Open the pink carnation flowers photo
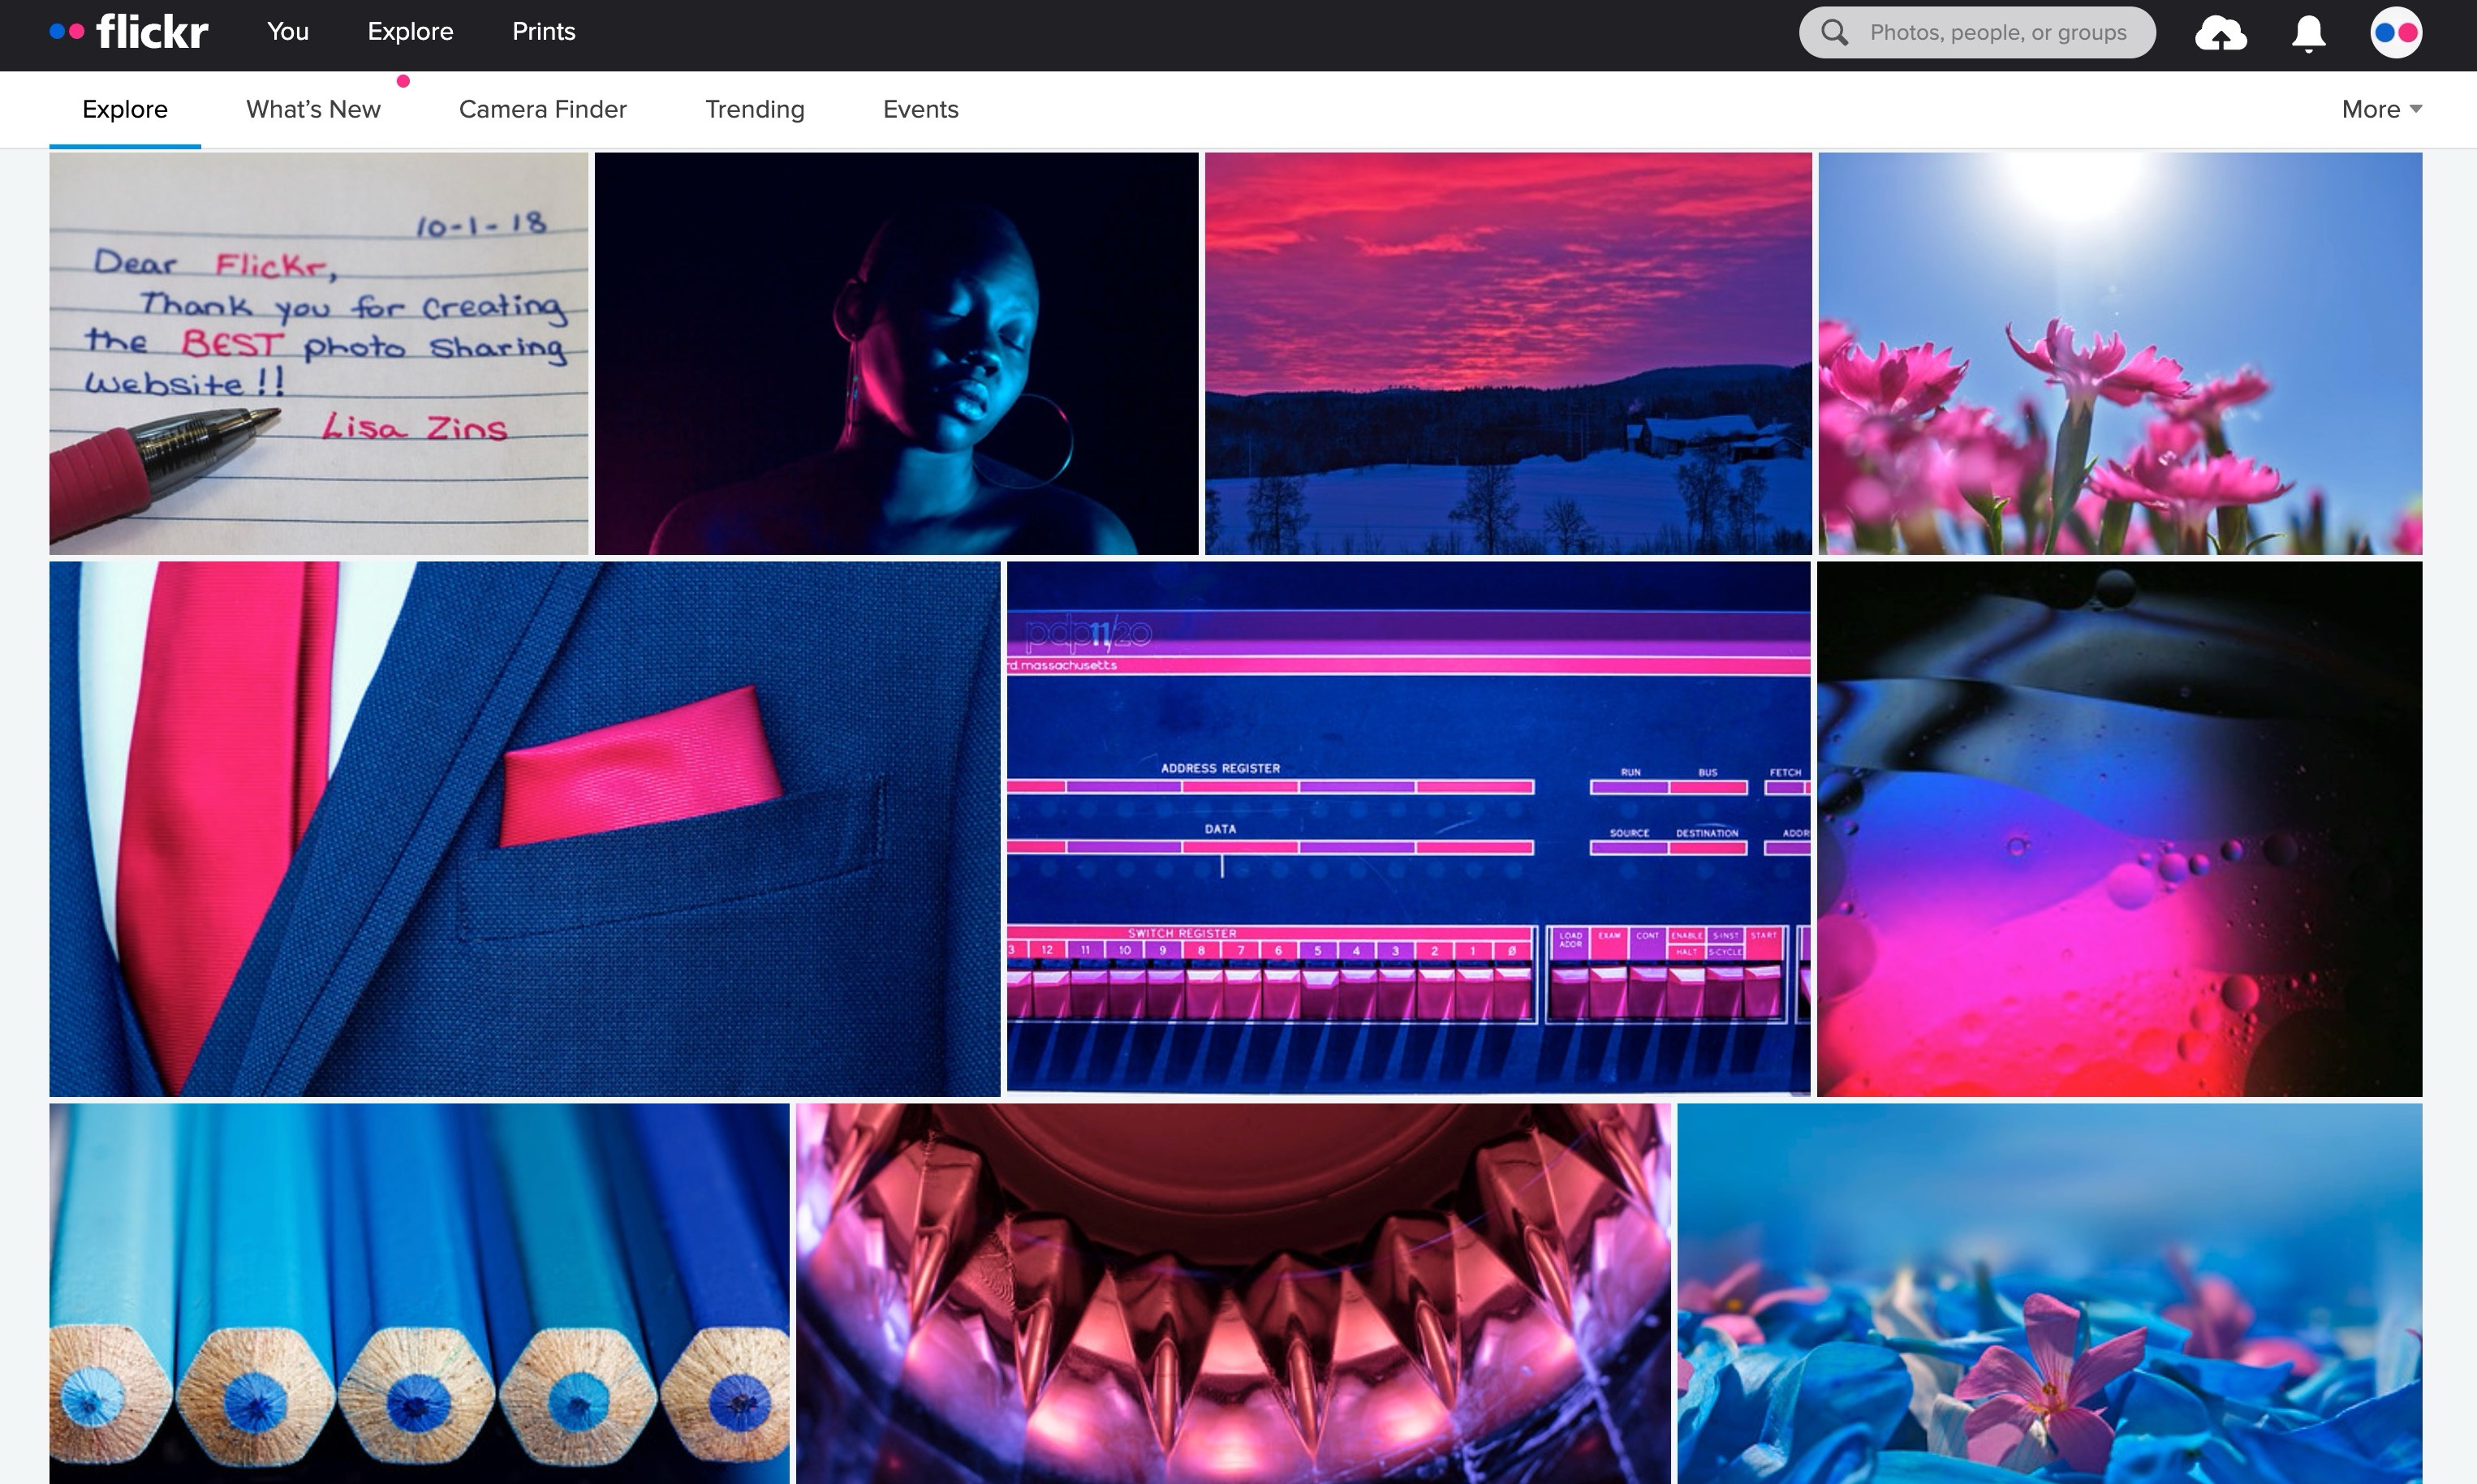Screen dimensions: 2477x1484 pos(2120,353)
